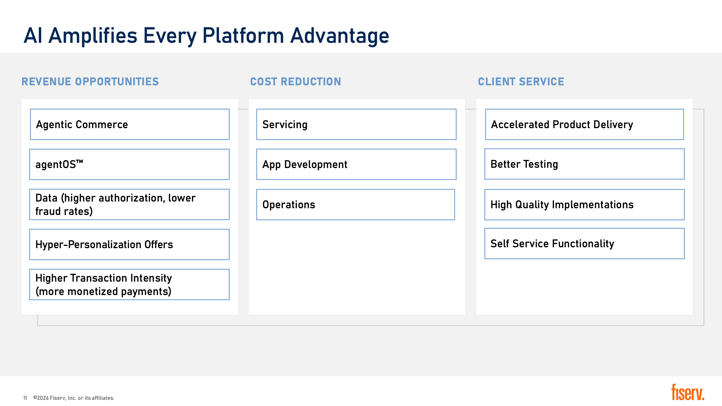Select the App Development box
The width and height of the screenshot is (722, 406).
pyautogui.click(x=356, y=164)
